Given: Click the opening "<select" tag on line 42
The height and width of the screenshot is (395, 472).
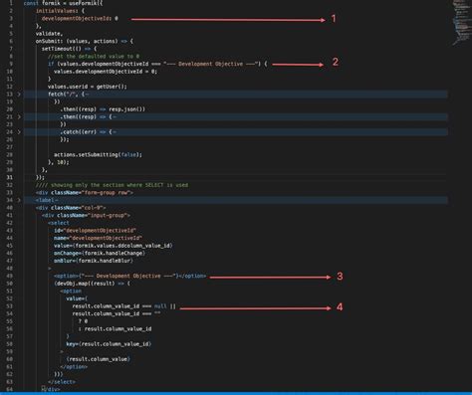Looking at the screenshot, I should [59, 223].
